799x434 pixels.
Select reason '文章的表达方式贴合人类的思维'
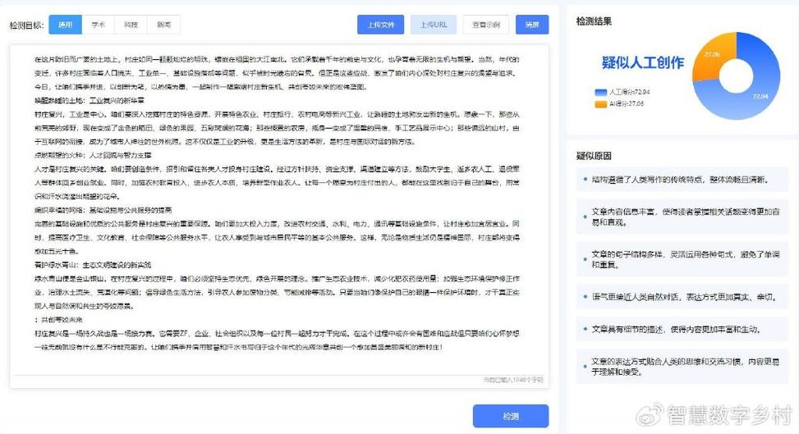(682, 366)
